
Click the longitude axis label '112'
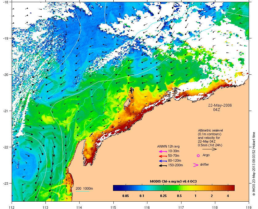(12, 207)
